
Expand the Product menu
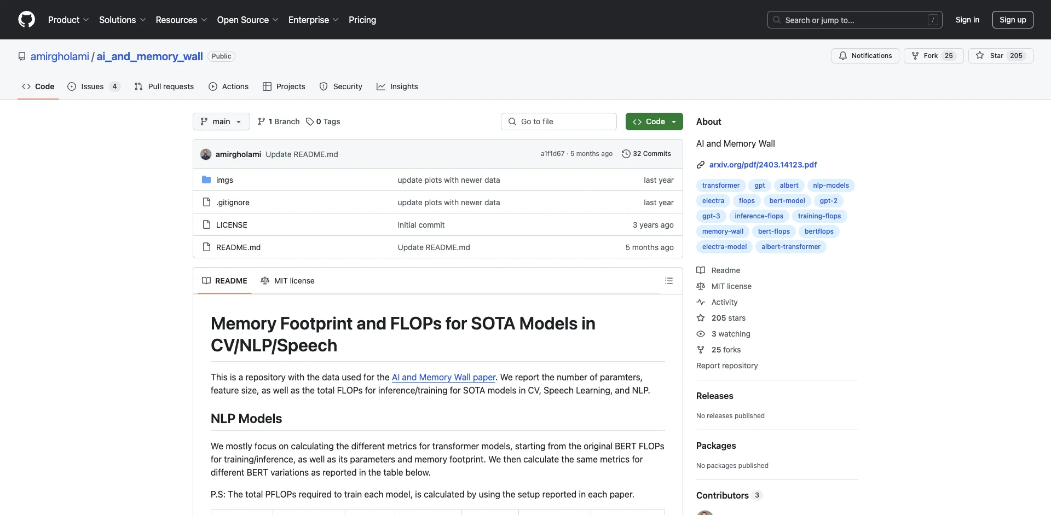click(68, 20)
